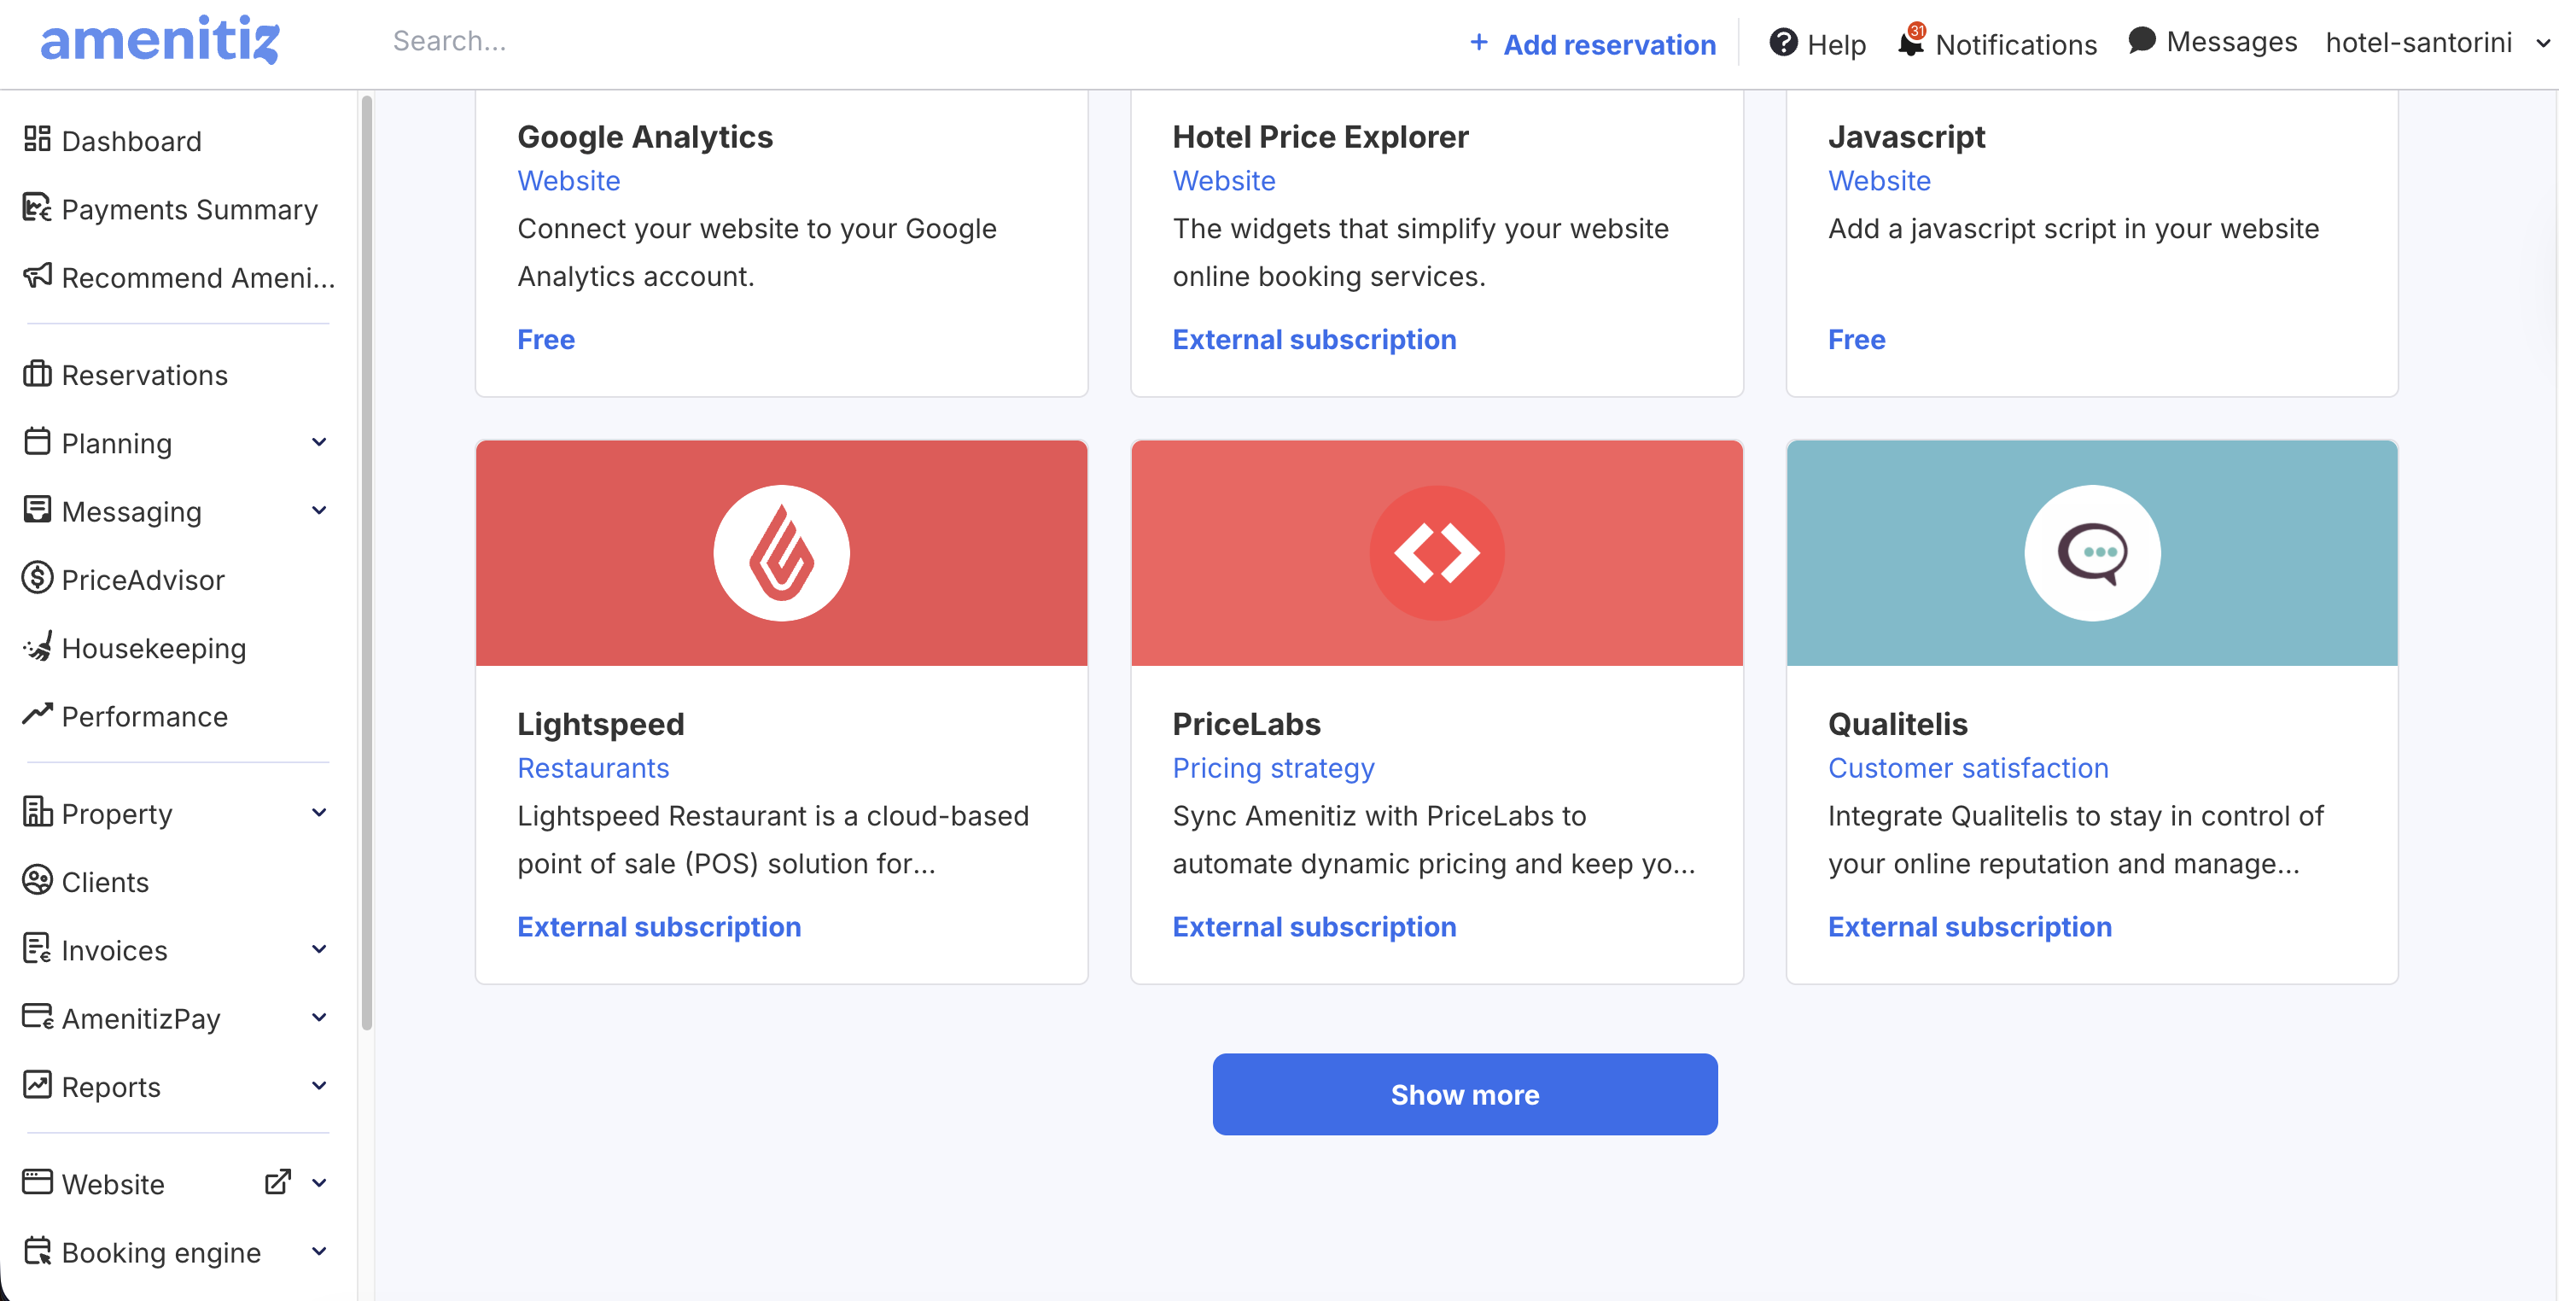Open the Clients sidebar item
Screen dimensions: 2559x1301
click(x=104, y=882)
